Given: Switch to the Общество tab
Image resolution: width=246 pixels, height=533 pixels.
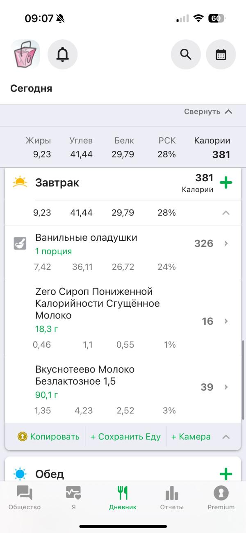Looking at the screenshot, I should coord(25,498).
